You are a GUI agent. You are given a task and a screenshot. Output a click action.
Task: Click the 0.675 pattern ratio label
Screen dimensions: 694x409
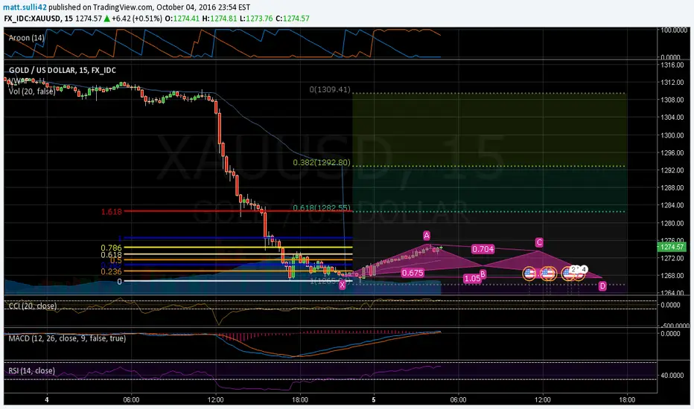[413, 273]
